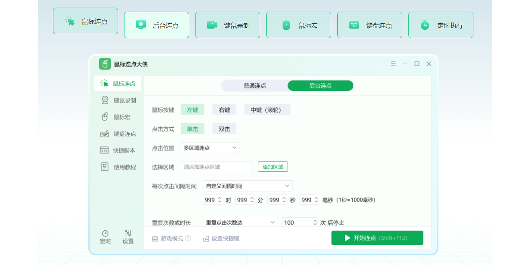Screen dimensions: 530x265
Task: Open the hamburger menu in the title bar
Action: (393, 63)
